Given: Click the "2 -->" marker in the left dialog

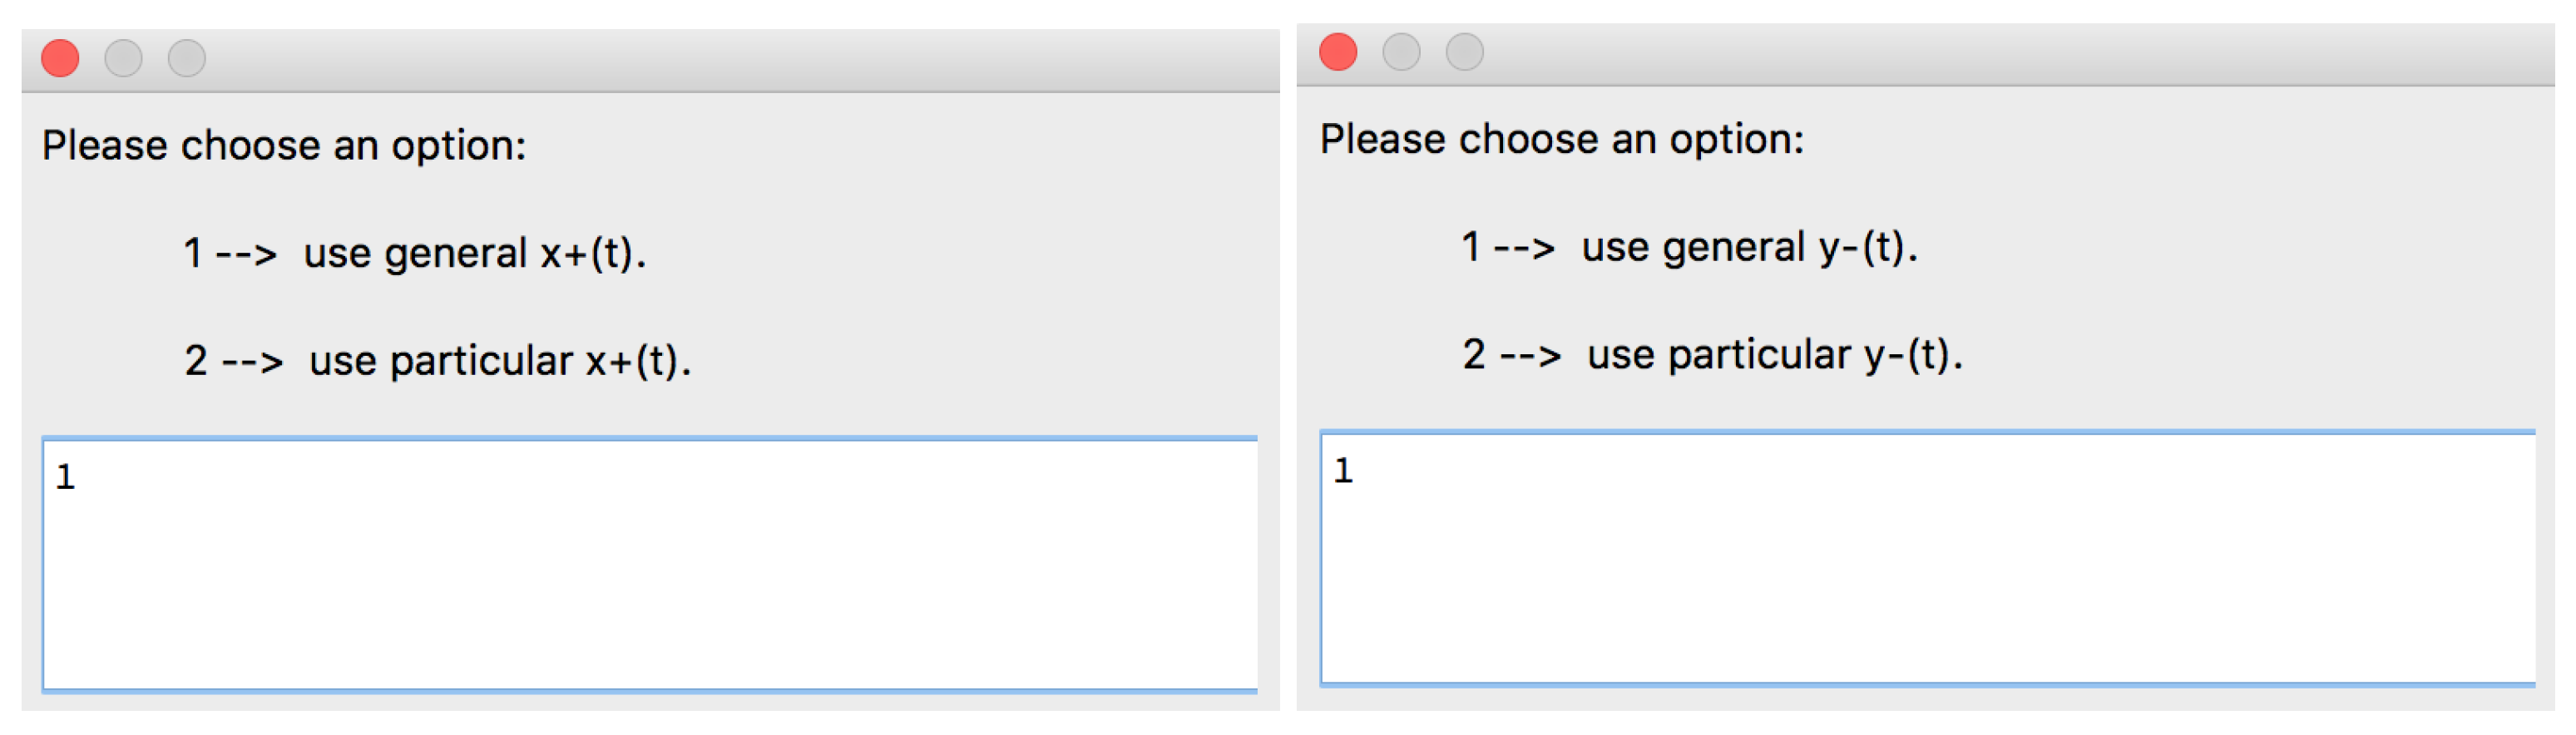Looking at the screenshot, I should [234, 361].
